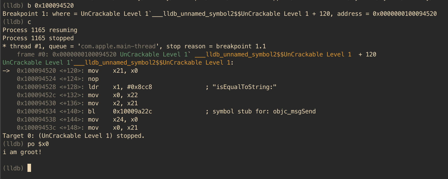Click the "breakpoint 1.1" stop reason text
This screenshot has width=448, height=179.
coord(241,46)
